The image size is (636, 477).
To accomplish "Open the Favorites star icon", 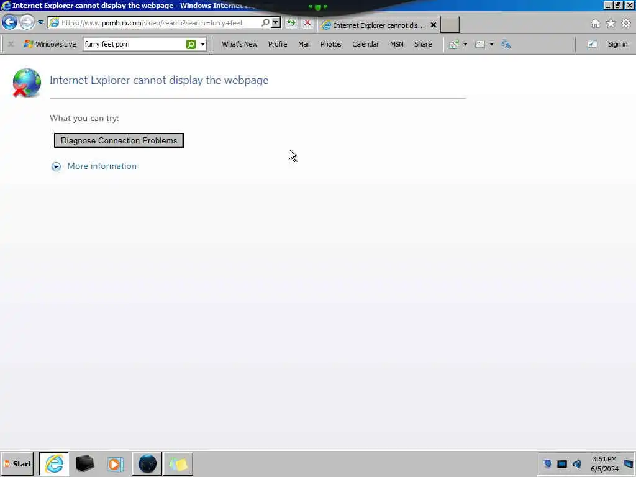I will point(611,24).
